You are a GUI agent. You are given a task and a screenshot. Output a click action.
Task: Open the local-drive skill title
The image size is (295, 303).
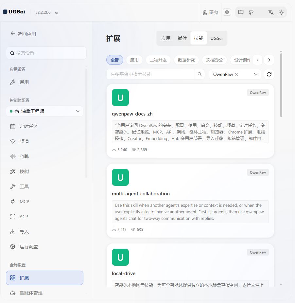click(124, 274)
